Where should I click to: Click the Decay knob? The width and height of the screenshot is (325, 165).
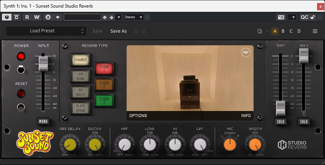pos(94,144)
